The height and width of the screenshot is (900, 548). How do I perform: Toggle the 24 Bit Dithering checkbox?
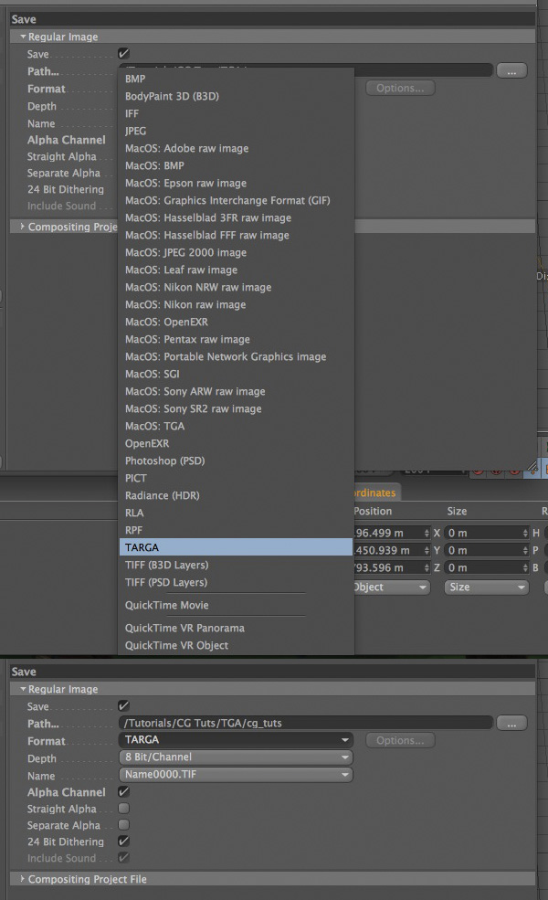point(123,841)
